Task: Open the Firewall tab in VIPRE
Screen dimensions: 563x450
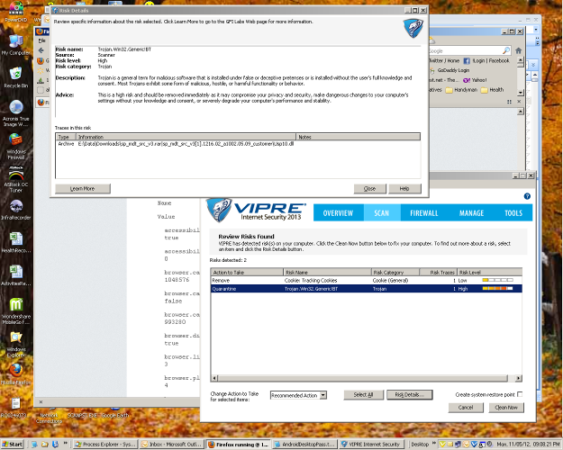Action: coord(423,213)
